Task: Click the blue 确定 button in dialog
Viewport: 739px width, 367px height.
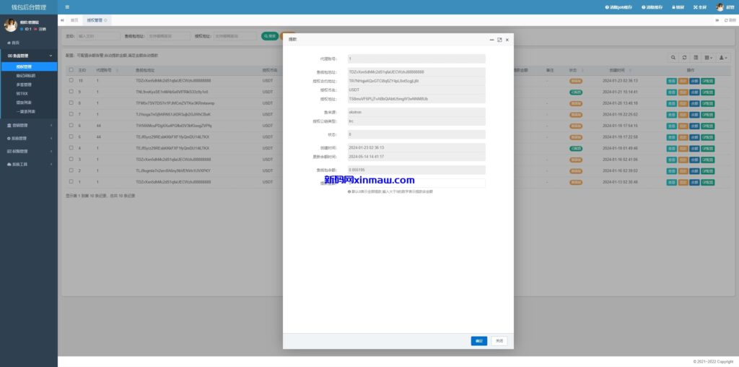Action: tap(478, 340)
